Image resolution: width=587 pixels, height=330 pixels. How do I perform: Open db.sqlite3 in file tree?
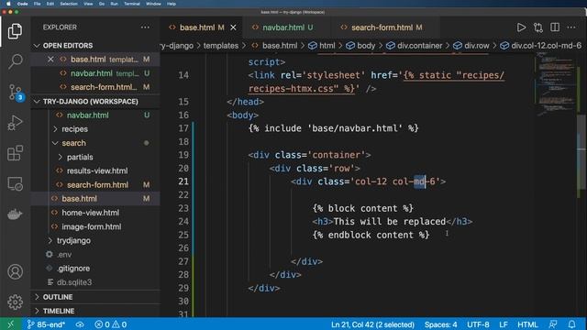(x=74, y=282)
